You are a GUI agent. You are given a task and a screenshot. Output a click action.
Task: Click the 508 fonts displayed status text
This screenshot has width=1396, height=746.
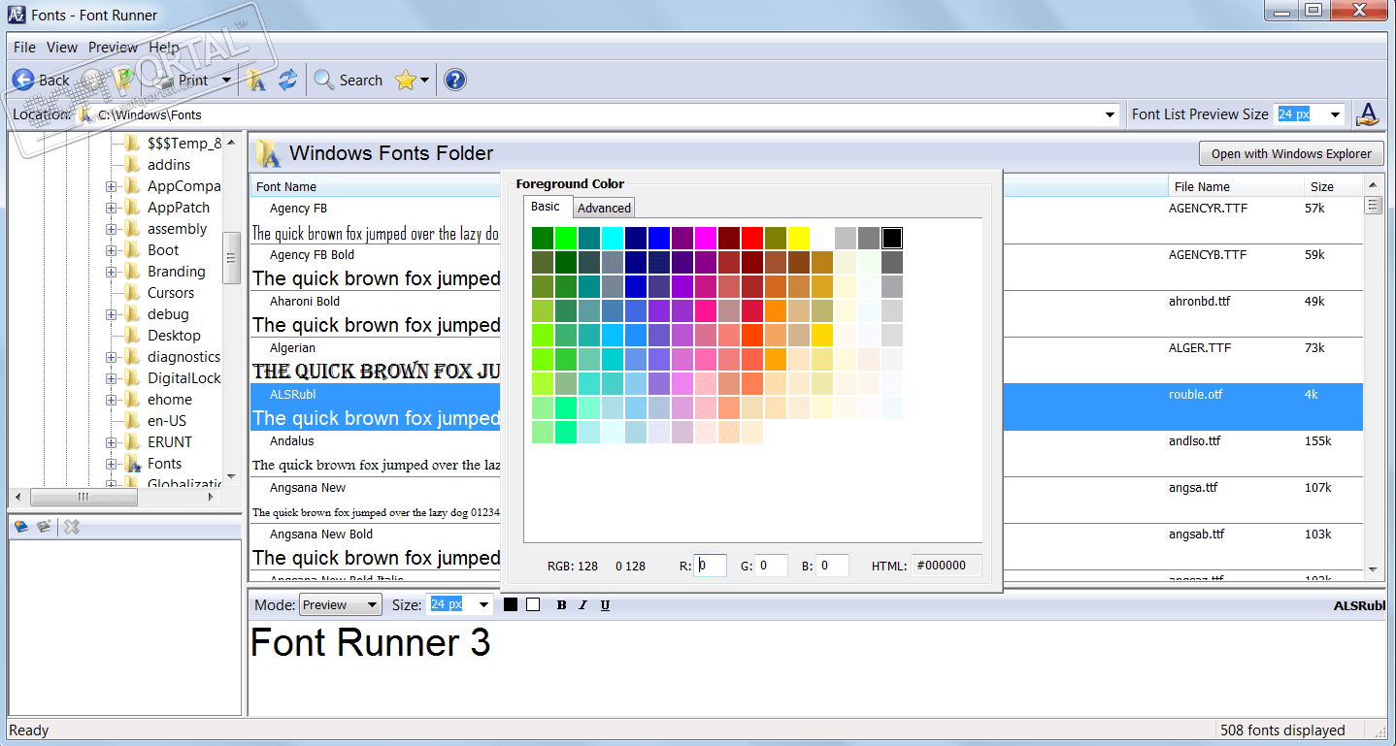(1282, 730)
